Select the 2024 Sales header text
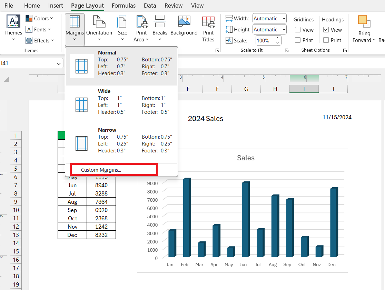Screen dimensions: 385x290 click(x=206, y=119)
